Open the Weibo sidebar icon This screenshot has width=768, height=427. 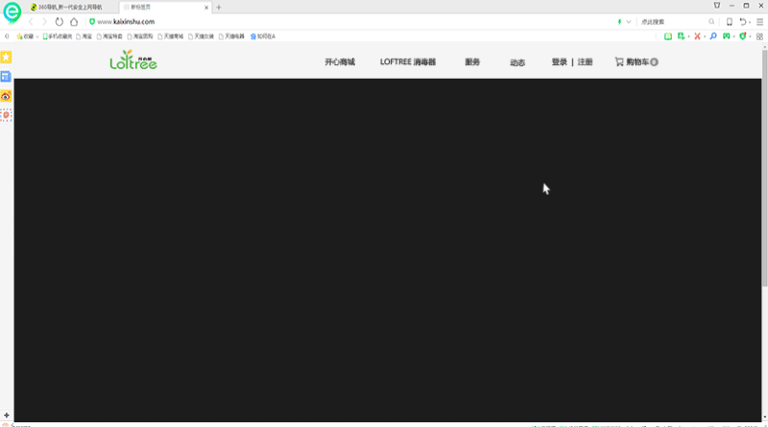pyautogui.click(x=6, y=96)
